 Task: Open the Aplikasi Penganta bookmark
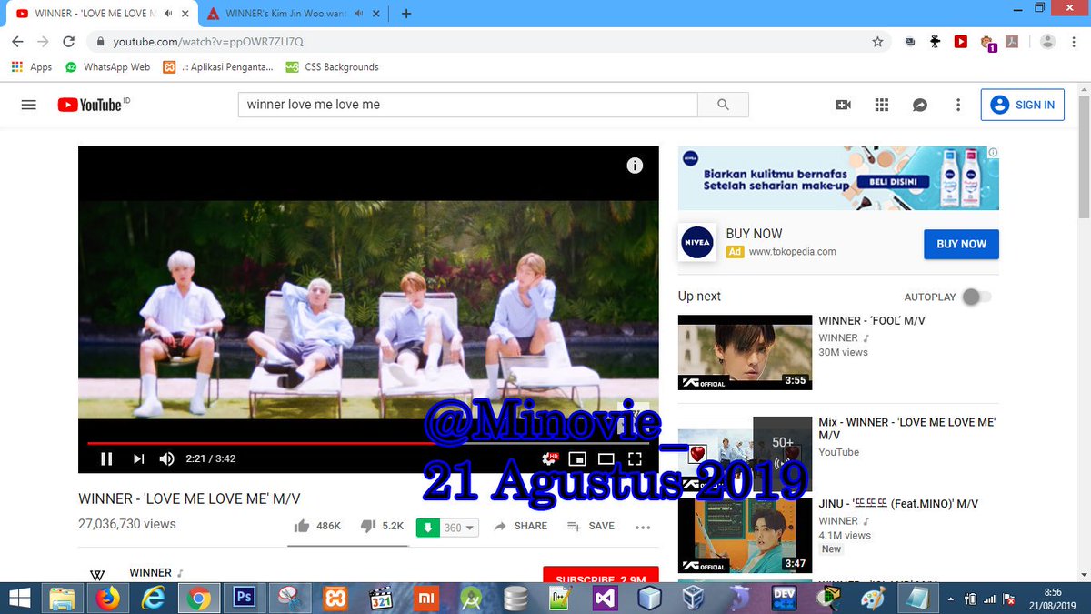(218, 67)
